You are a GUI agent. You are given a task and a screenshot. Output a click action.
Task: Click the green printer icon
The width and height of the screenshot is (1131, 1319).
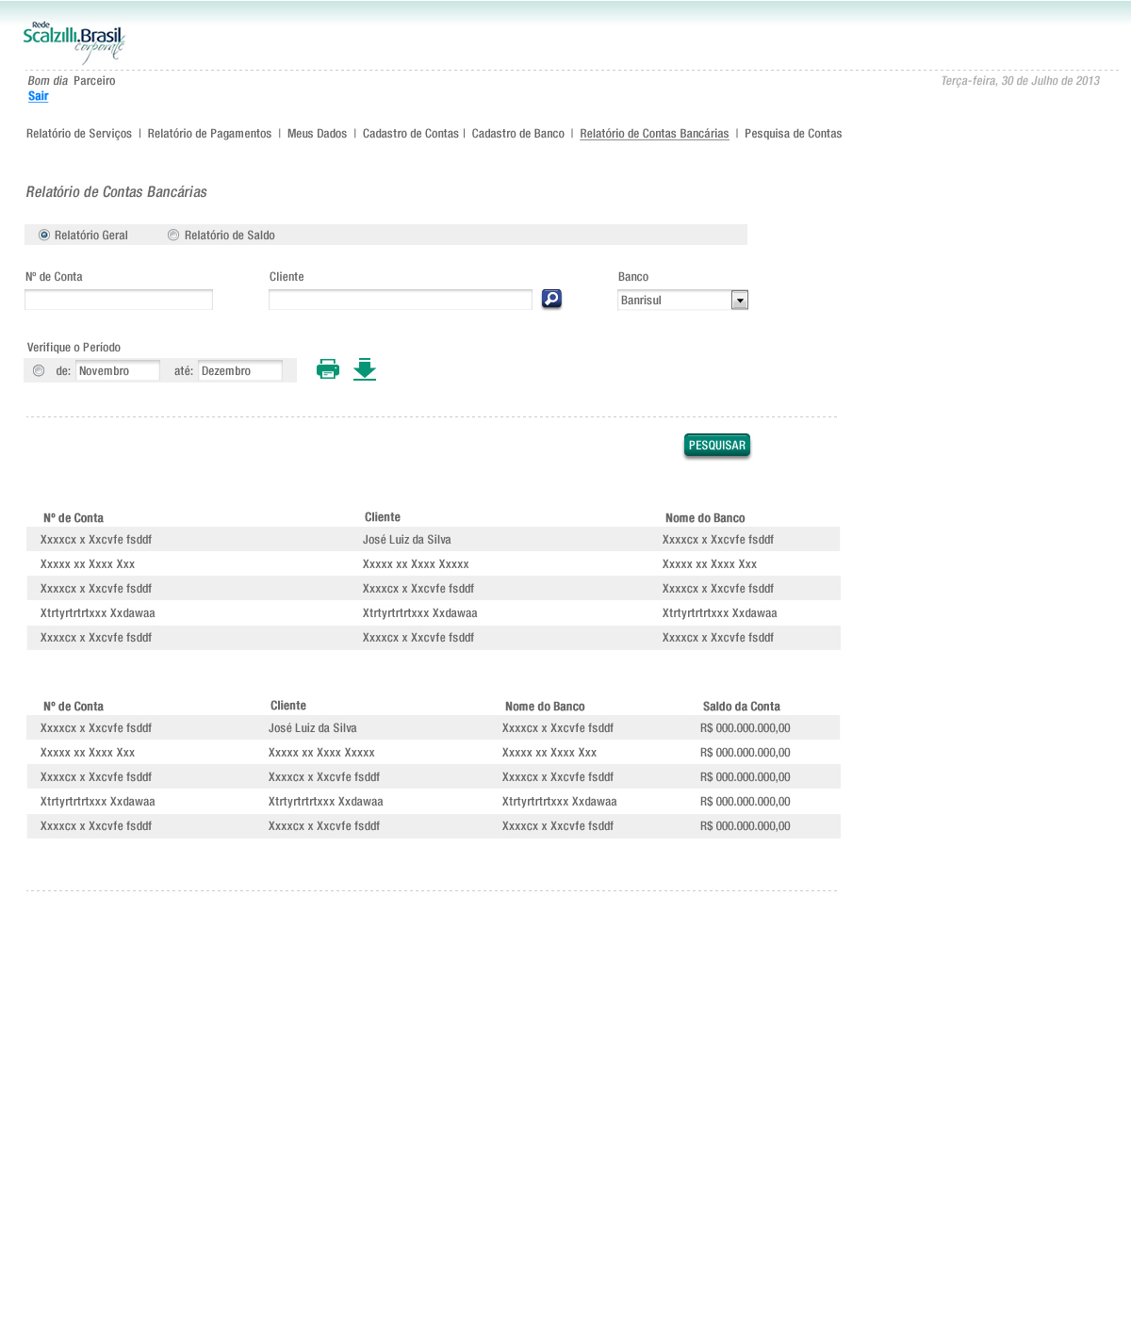pyautogui.click(x=328, y=369)
